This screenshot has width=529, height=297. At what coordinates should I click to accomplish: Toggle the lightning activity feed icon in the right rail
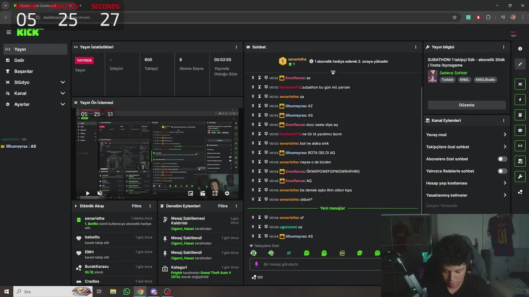(520, 99)
